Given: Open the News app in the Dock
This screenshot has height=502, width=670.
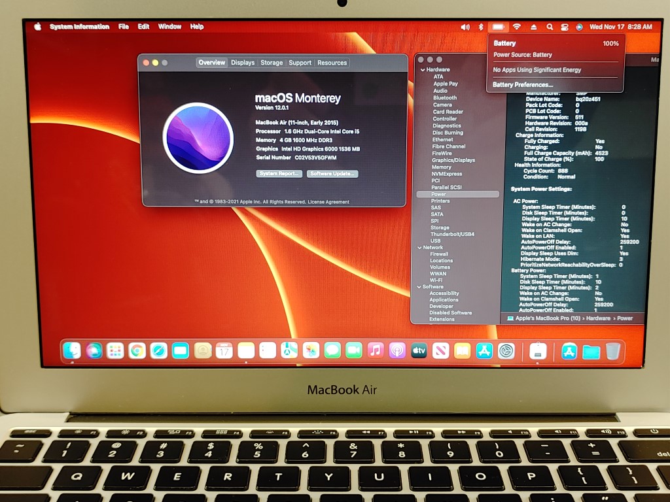Looking at the screenshot, I should pos(440,351).
